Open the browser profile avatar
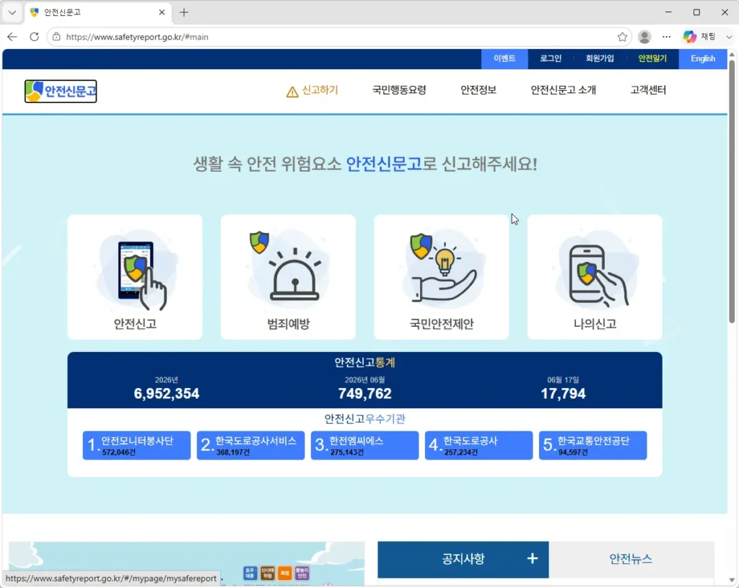This screenshot has width=739, height=588. click(644, 37)
